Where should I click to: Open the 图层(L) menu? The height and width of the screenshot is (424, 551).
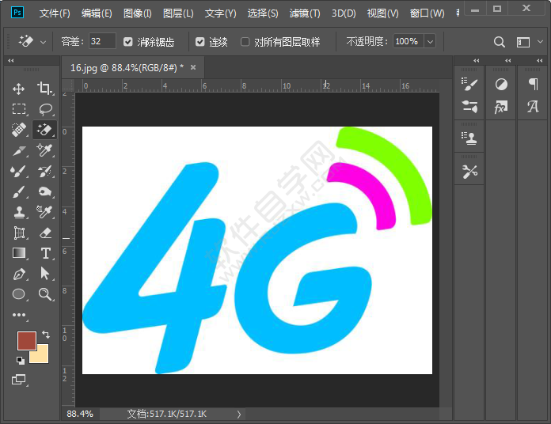coord(178,13)
